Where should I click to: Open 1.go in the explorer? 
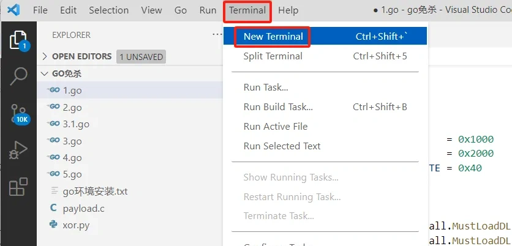click(x=130, y=90)
